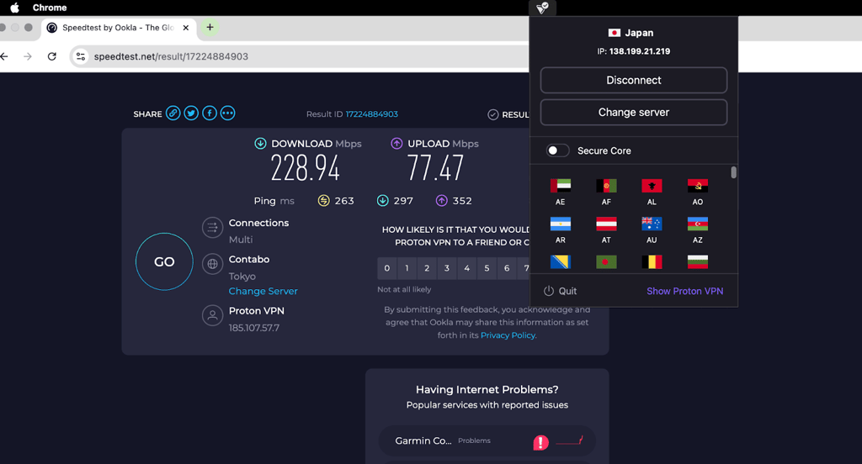Open the Apple menu
The image size is (862, 464).
tap(15, 8)
